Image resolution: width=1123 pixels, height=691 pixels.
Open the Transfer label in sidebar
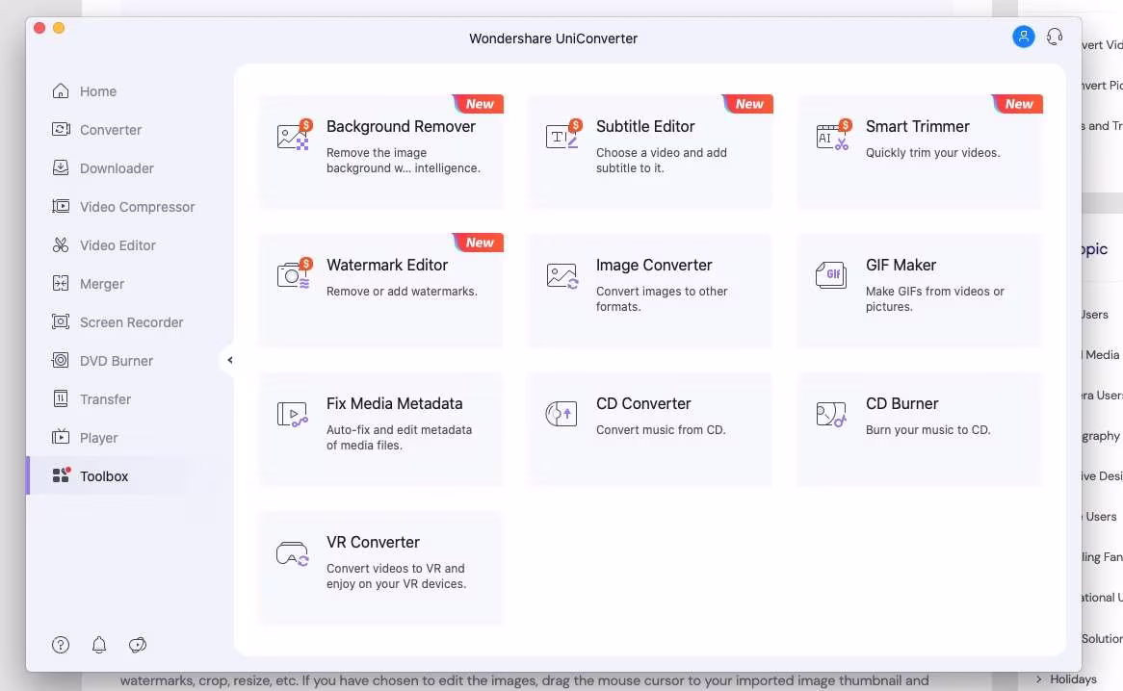(105, 399)
